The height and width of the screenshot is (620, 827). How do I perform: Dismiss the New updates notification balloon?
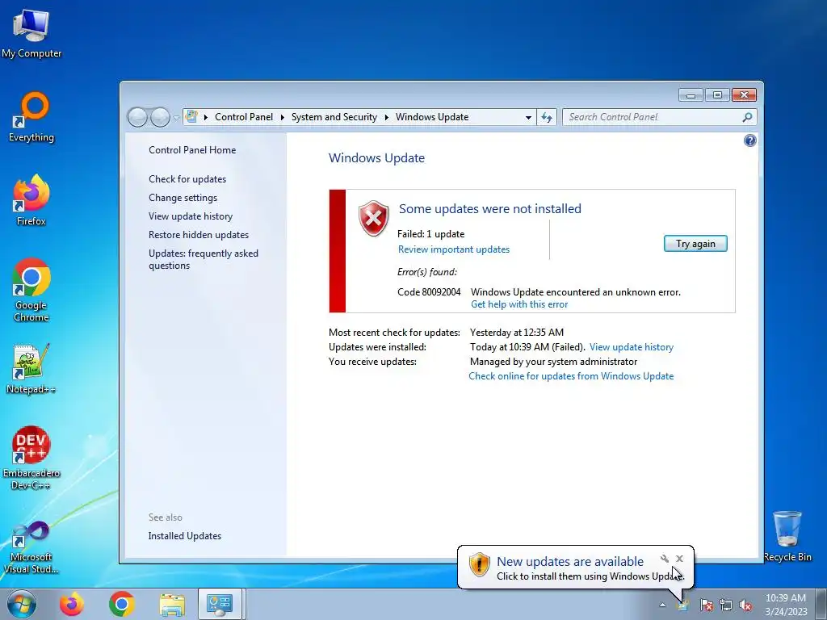[x=679, y=559]
